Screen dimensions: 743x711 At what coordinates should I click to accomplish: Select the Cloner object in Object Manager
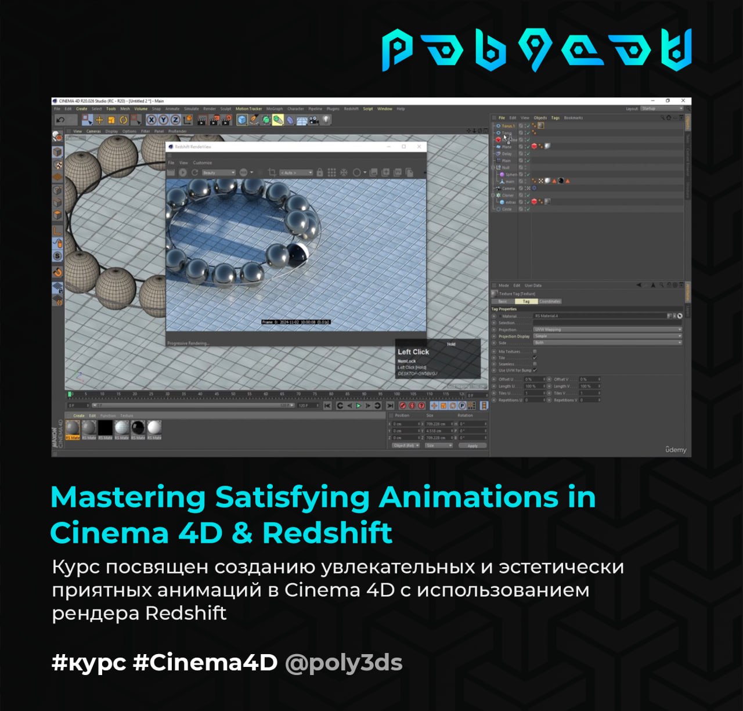coord(508,196)
